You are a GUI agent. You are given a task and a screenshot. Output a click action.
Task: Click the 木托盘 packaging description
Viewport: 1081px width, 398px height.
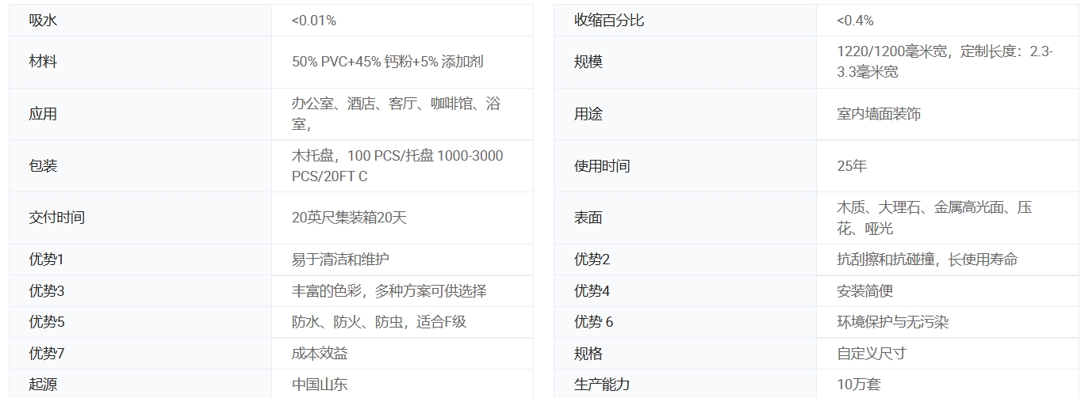tap(397, 166)
